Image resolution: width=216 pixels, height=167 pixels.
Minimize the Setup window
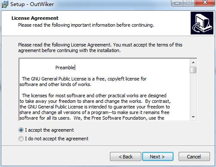pos(177,3)
